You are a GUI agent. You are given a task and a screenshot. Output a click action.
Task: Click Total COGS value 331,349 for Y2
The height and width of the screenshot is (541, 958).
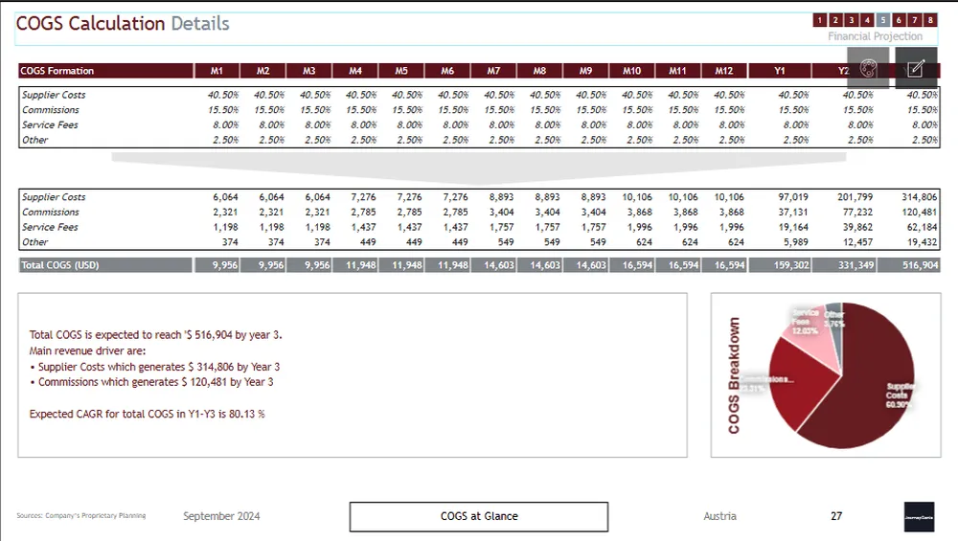point(855,265)
